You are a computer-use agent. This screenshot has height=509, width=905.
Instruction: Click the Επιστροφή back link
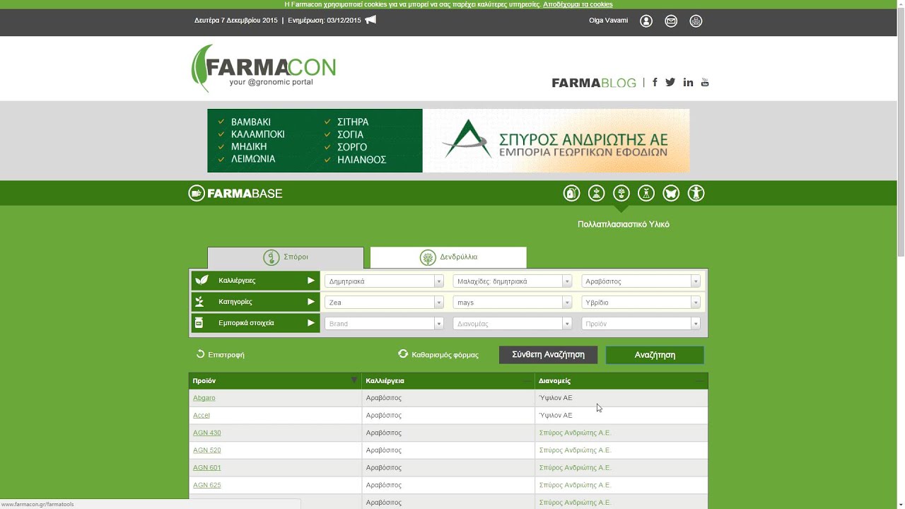pyautogui.click(x=221, y=354)
